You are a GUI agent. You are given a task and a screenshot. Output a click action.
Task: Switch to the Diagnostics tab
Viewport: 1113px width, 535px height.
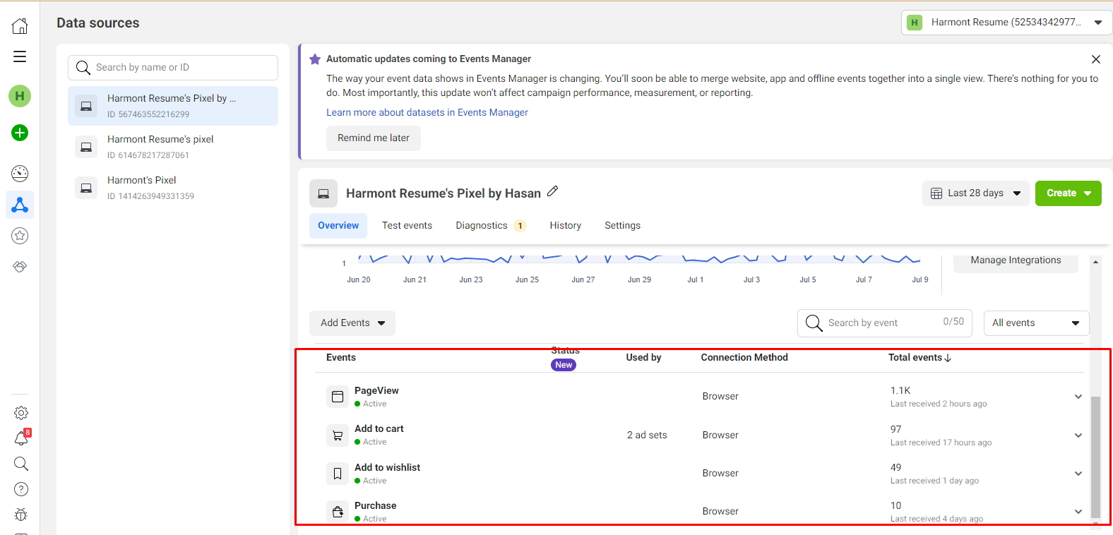click(490, 226)
